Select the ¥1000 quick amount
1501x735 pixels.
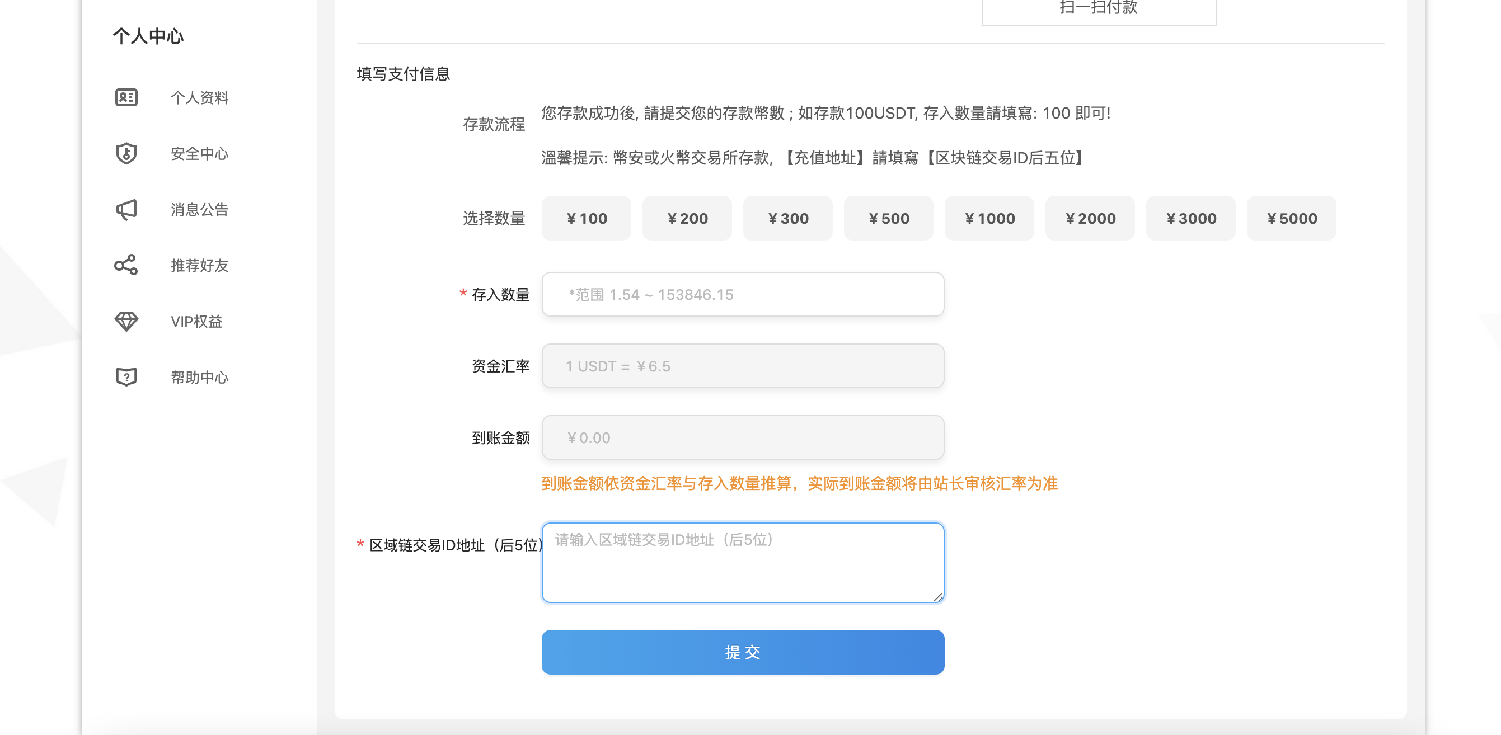tap(989, 218)
